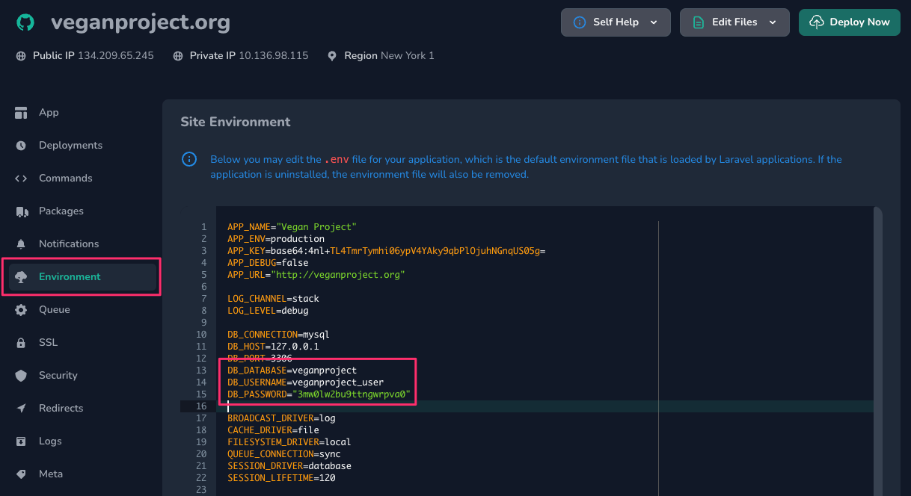Open Logs using its sidebar icon
The image size is (911, 496).
pyautogui.click(x=22, y=441)
